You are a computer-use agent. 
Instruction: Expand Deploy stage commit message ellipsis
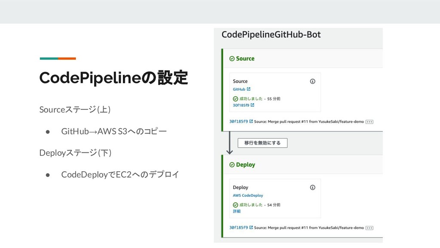click(369, 228)
